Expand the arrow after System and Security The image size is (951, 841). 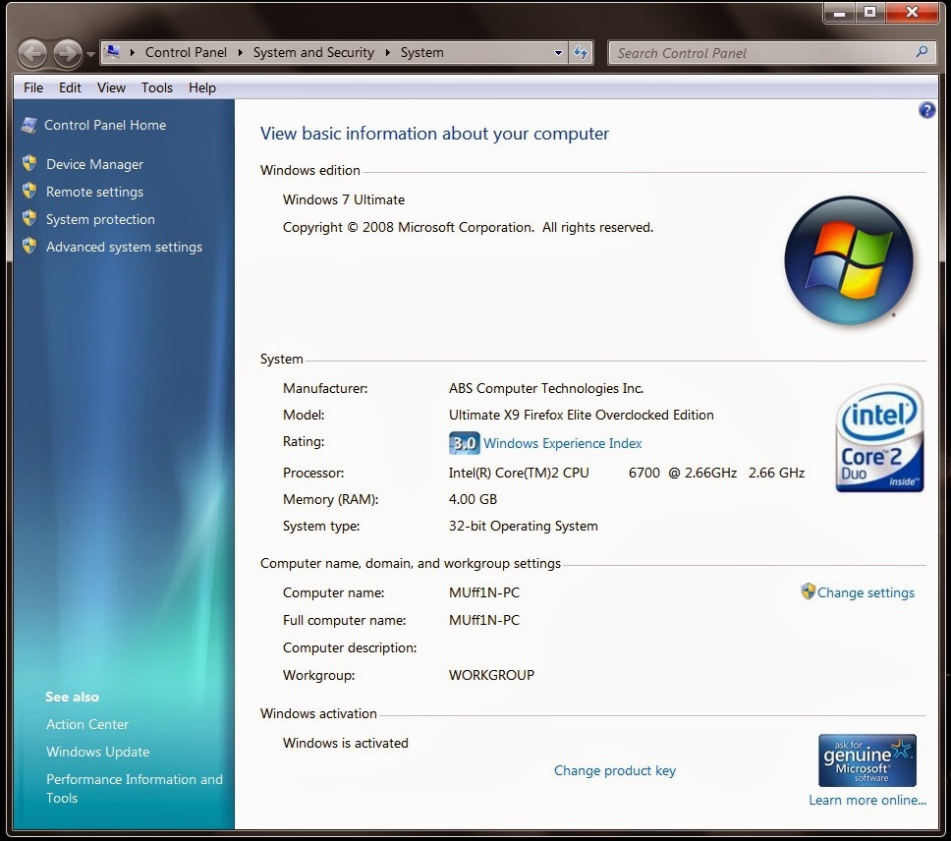click(387, 53)
